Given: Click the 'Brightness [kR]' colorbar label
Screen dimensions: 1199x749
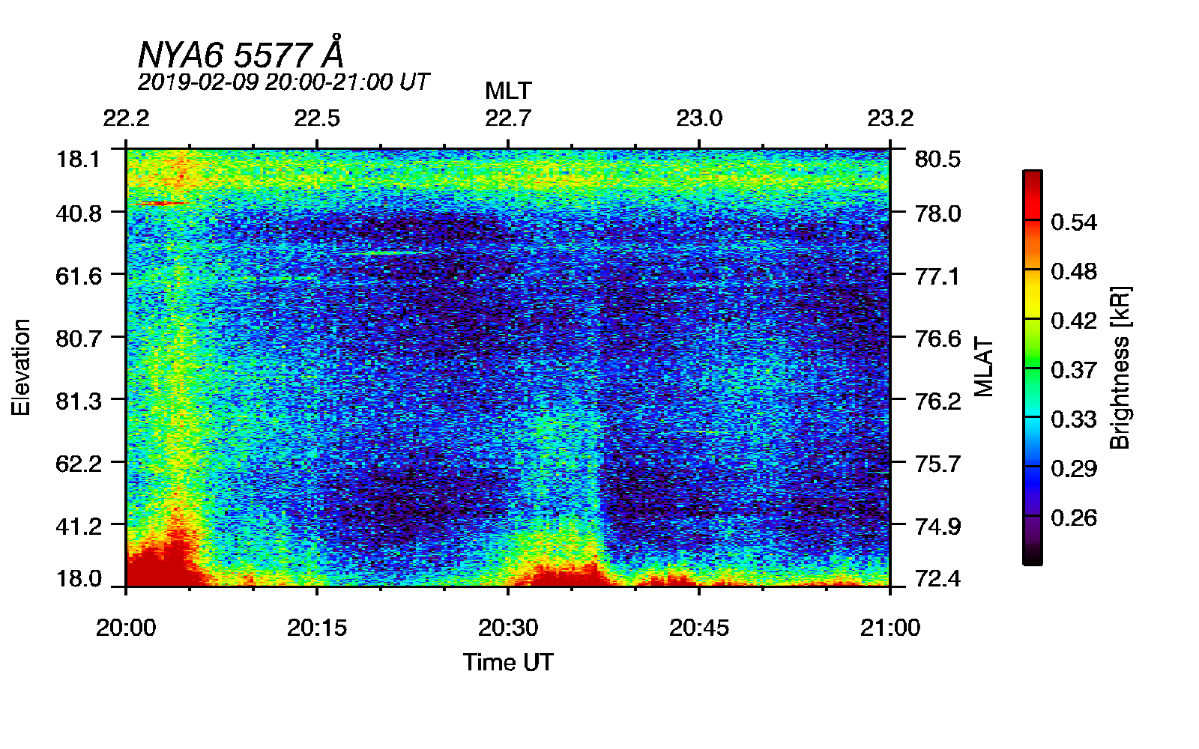Looking at the screenshot, I should [1120, 367].
